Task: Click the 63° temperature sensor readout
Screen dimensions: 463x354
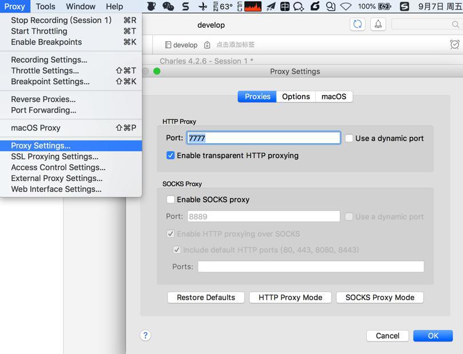Action: (x=223, y=6)
